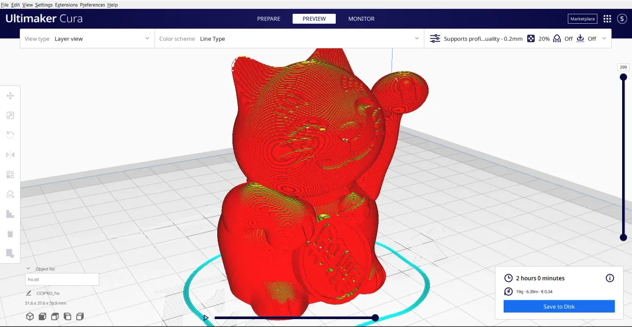Open Per Model Settings tool

tap(10, 174)
